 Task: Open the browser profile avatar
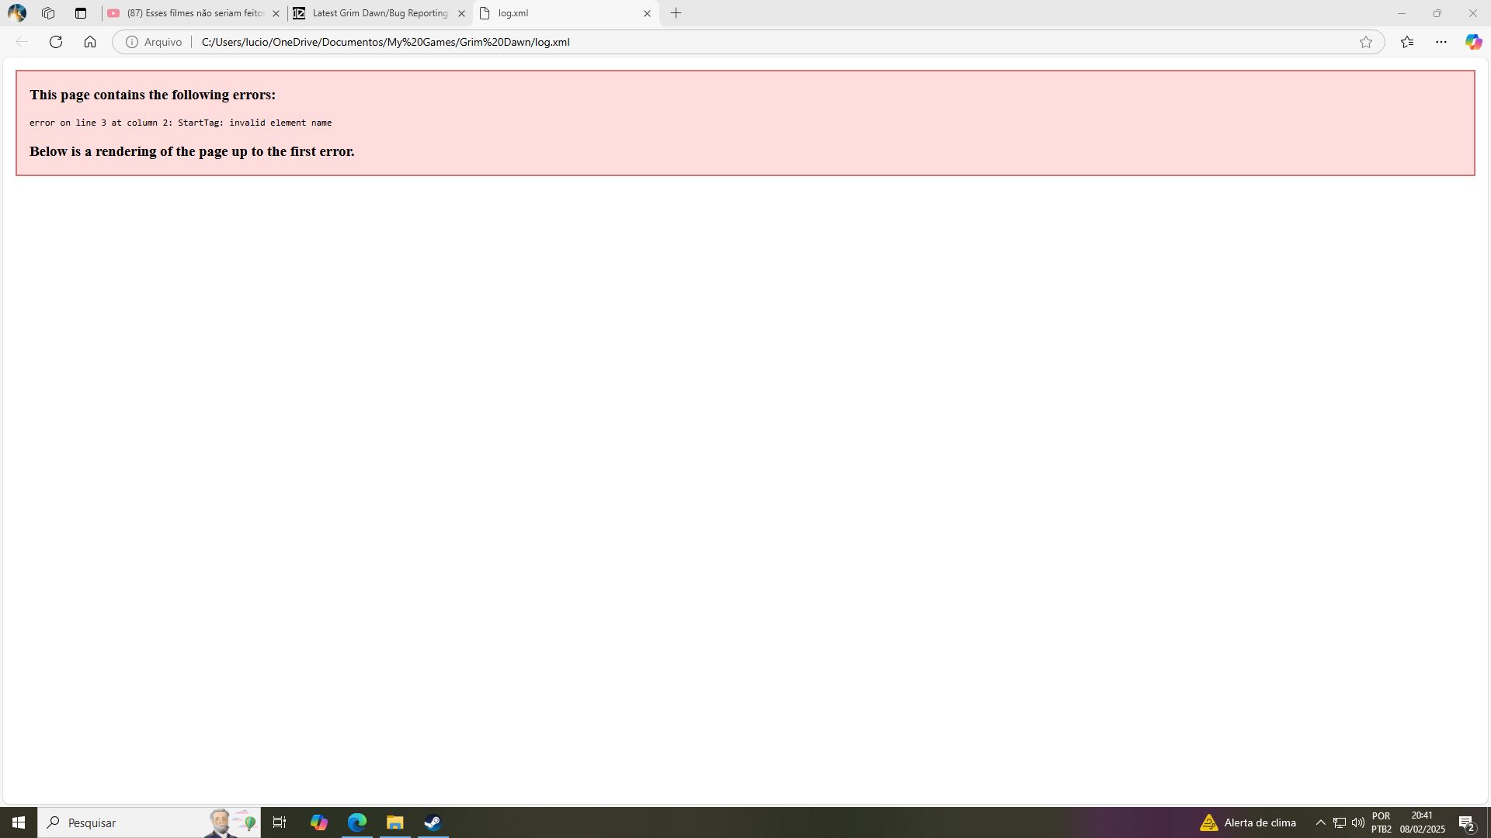[x=16, y=13]
